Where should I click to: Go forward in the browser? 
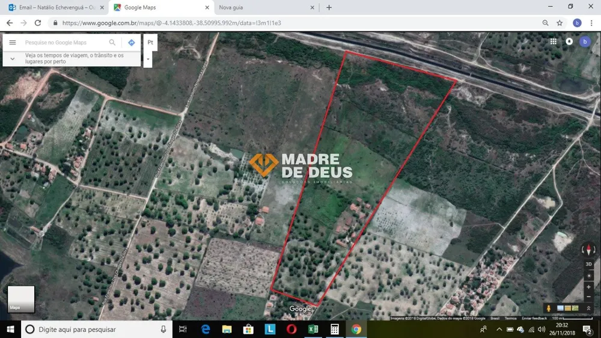coord(24,23)
